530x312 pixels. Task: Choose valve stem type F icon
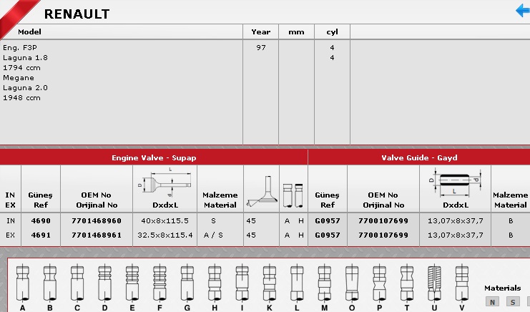pyautogui.click(x=160, y=283)
